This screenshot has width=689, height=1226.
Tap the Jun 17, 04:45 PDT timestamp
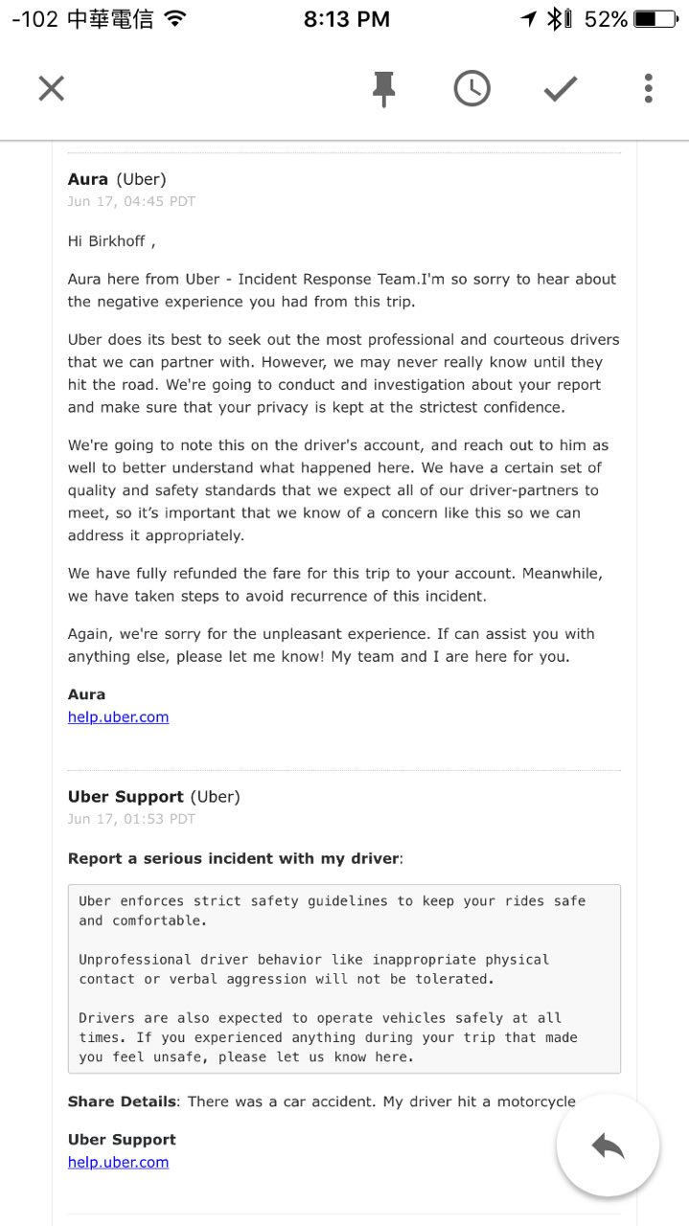click(131, 201)
